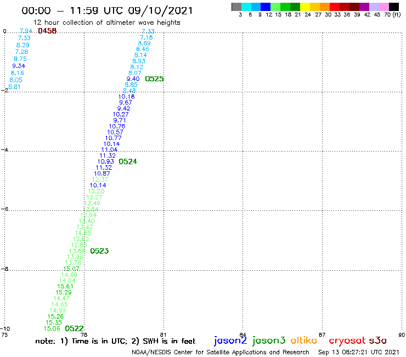This screenshot has height=357, width=406.
Task: Click the 8.29 wave height value
Action: coord(23,45)
